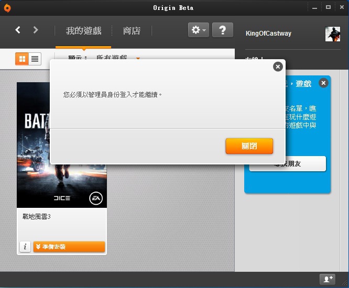
Task: Click the window resize grip corner
Action: point(345,282)
